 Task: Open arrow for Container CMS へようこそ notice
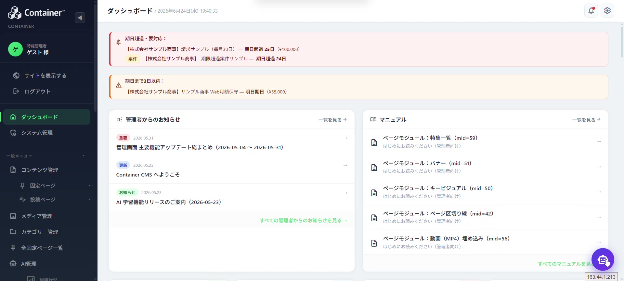click(x=345, y=165)
